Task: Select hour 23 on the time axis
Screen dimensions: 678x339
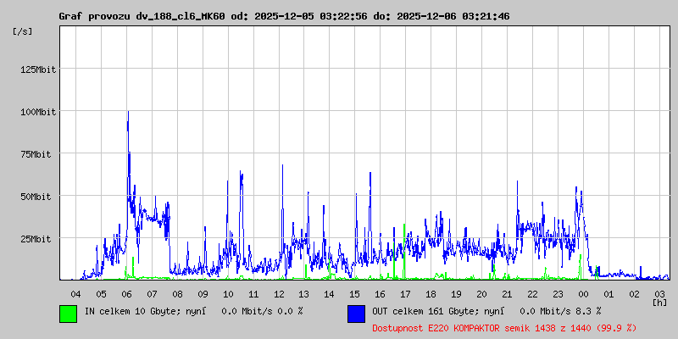Action: (558, 293)
